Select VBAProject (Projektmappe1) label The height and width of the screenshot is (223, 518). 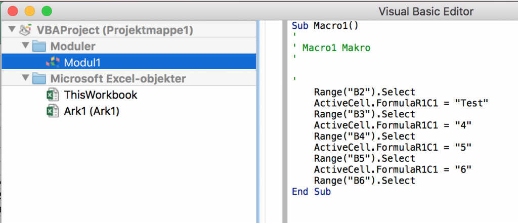(115, 30)
